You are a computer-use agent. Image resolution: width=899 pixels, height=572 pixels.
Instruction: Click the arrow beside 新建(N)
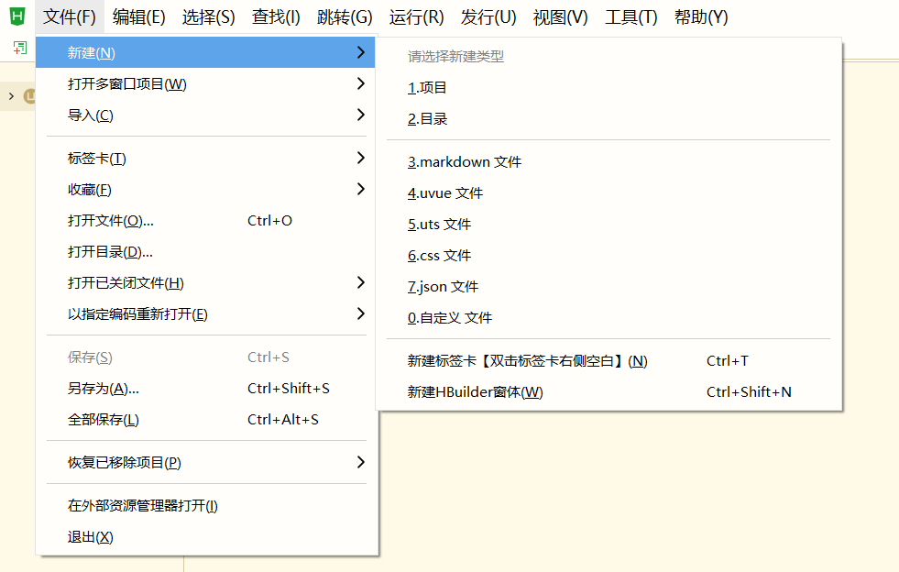click(361, 52)
